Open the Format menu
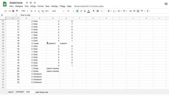Viewport: 169px width, 95px height. tap(40, 6)
